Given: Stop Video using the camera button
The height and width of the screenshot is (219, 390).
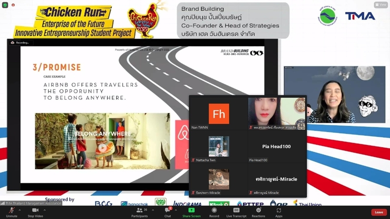Looking at the screenshot, I should point(35,211).
